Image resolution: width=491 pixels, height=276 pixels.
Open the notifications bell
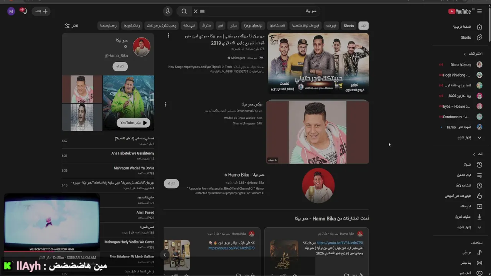(x=24, y=11)
